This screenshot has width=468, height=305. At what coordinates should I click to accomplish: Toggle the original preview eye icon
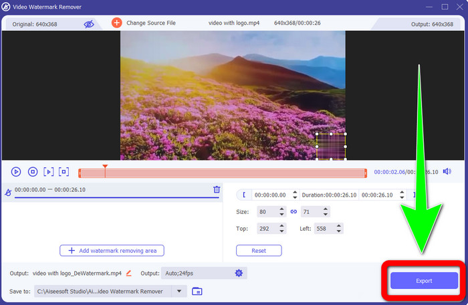coord(89,24)
